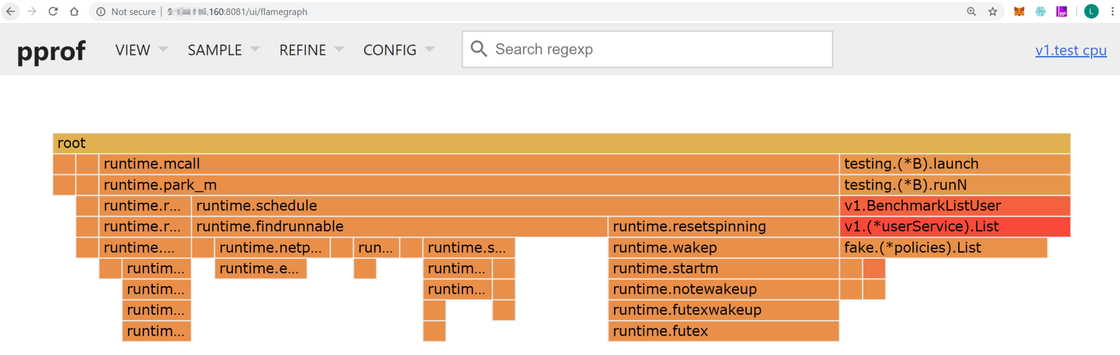Expand the VIEW dropdown menu

click(x=141, y=50)
